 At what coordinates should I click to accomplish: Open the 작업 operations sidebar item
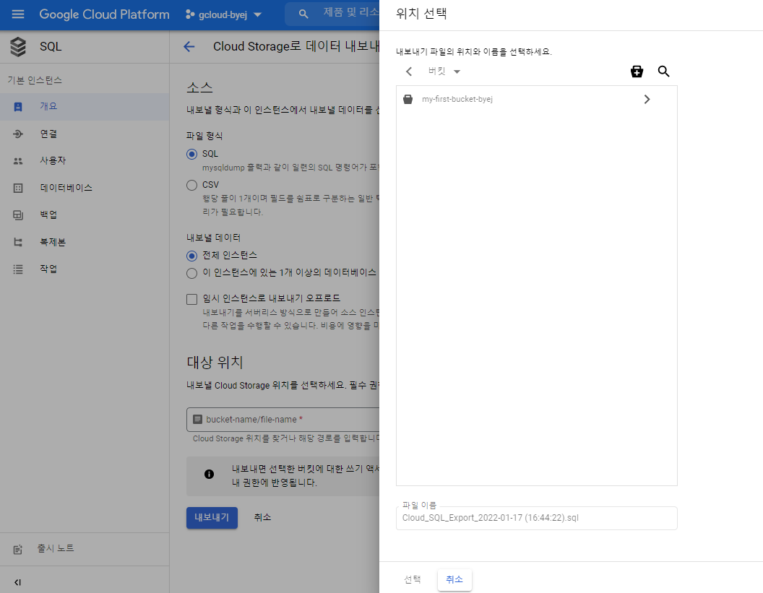tap(85, 269)
